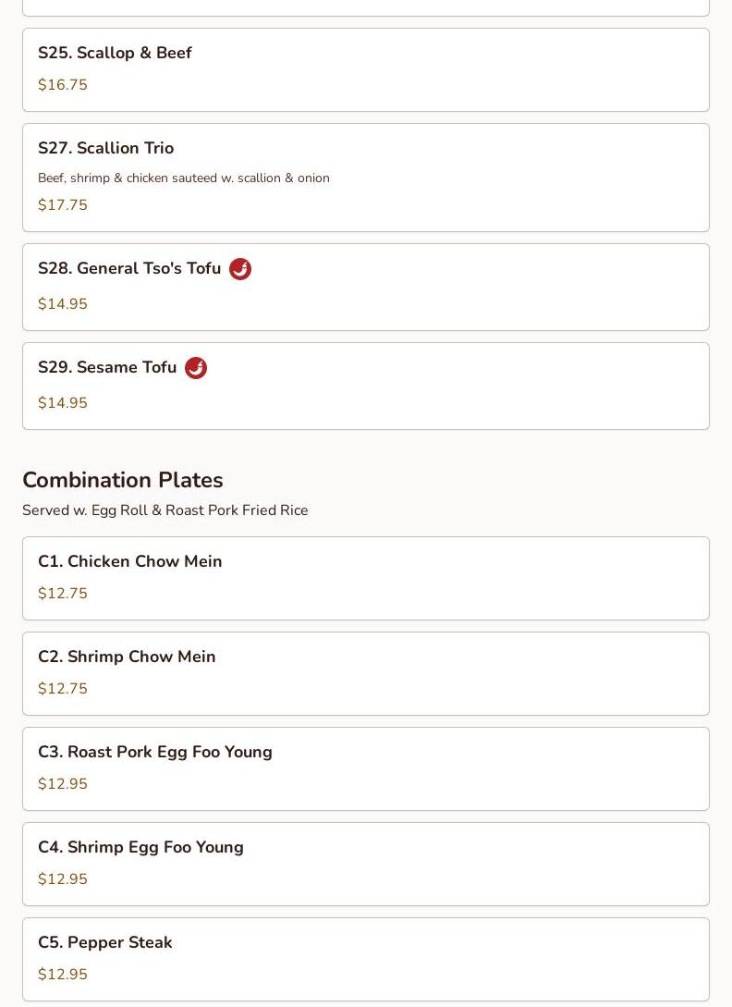Click $12.75 price under Chicken Chow Mein
732x1007 pixels.
pyautogui.click(x=63, y=594)
